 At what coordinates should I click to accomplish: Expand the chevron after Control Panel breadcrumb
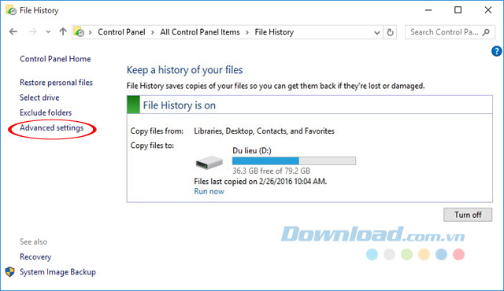[x=153, y=32]
